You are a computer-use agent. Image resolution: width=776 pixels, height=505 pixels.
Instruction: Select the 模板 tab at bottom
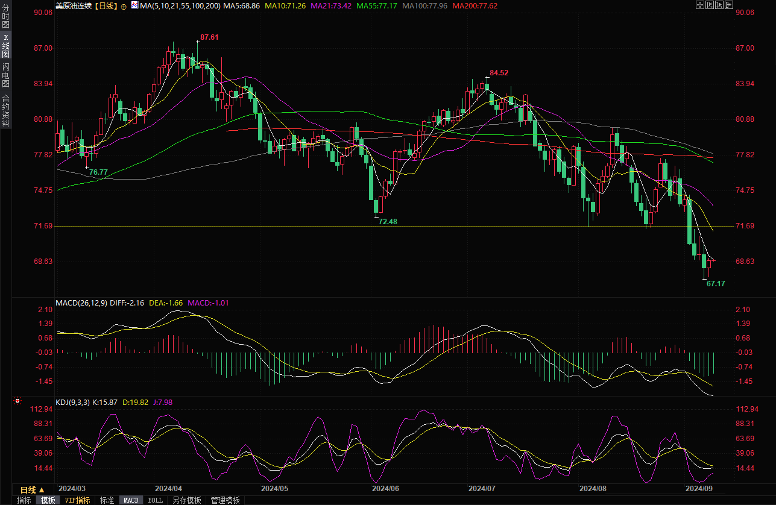(x=48, y=500)
